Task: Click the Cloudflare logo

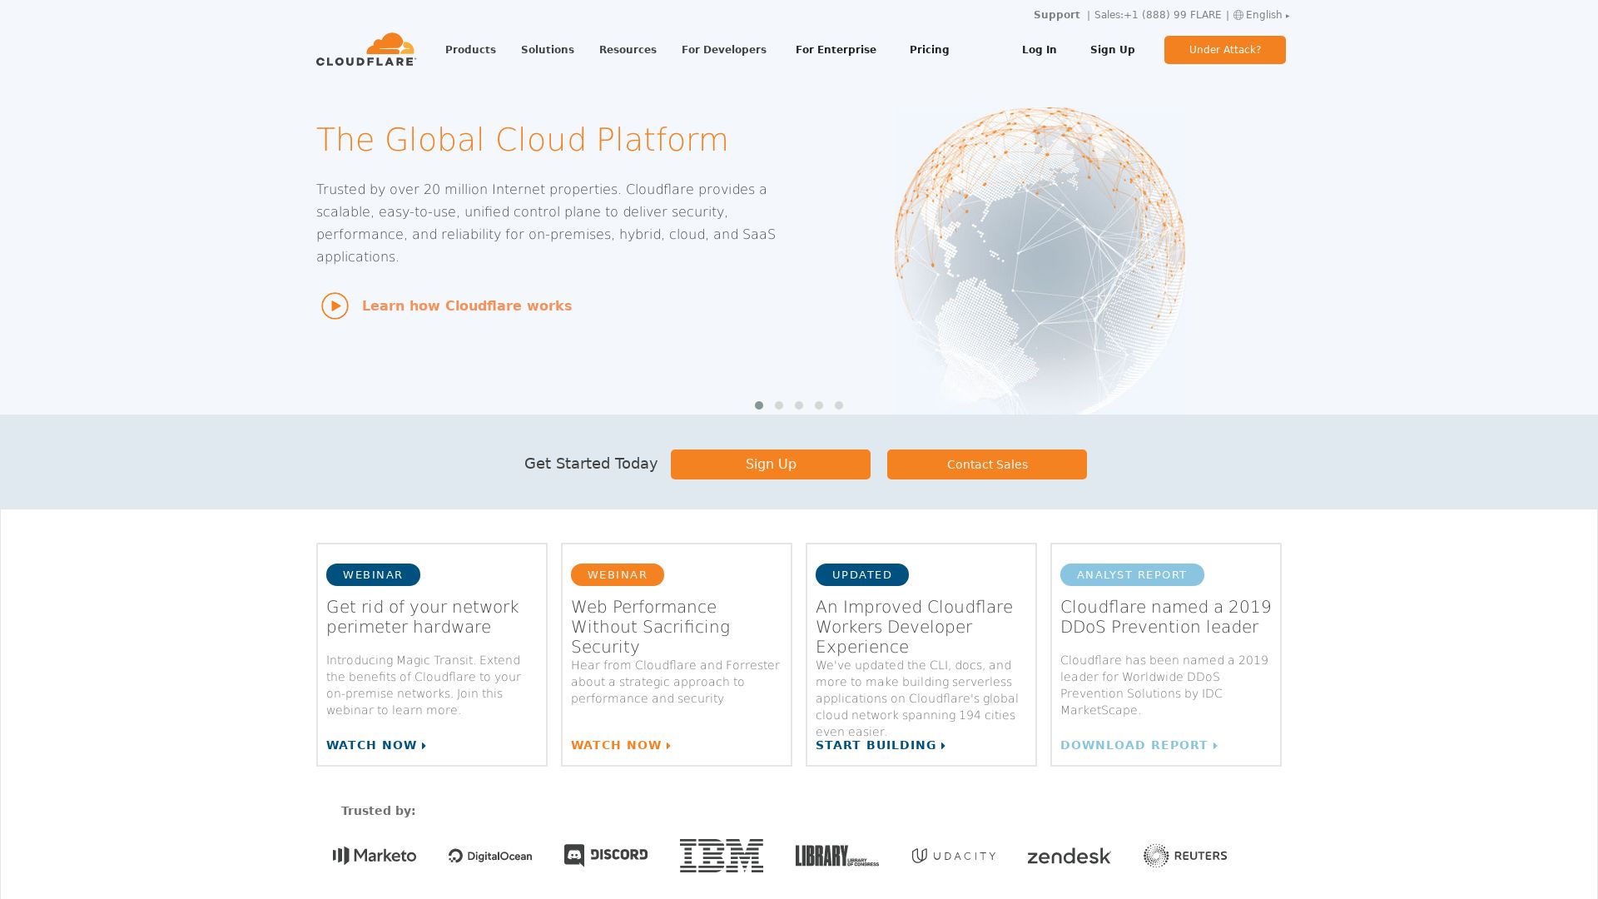Action: pyautogui.click(x=366, y=50)
